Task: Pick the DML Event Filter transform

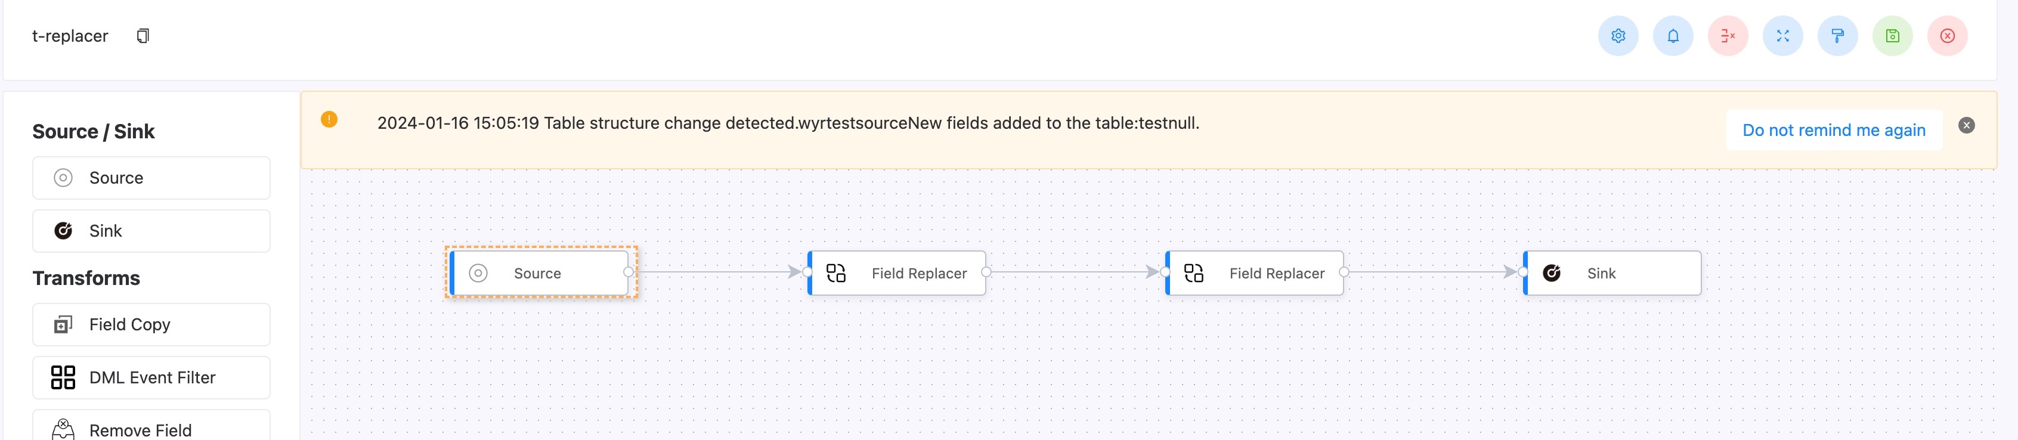Action: [x=151, y=377]
